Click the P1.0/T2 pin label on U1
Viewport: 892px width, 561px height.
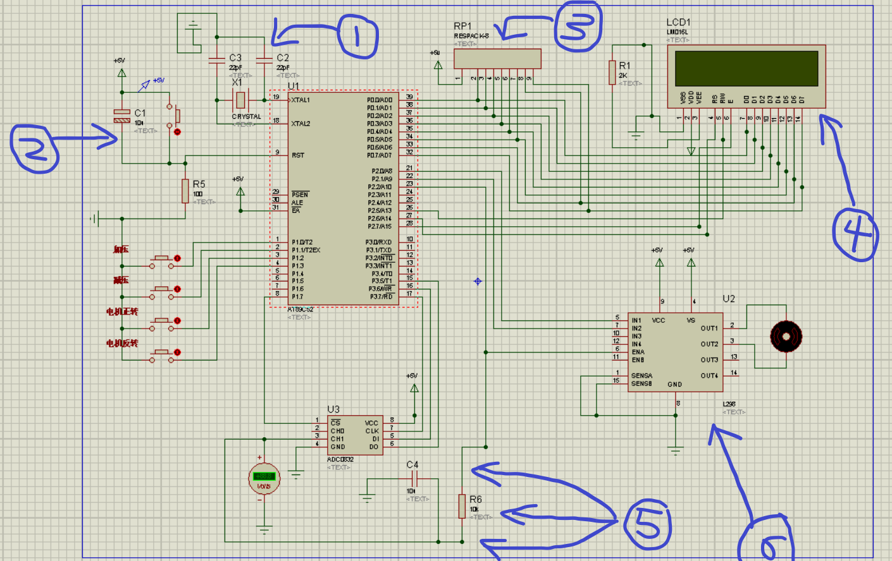[302, 242]
